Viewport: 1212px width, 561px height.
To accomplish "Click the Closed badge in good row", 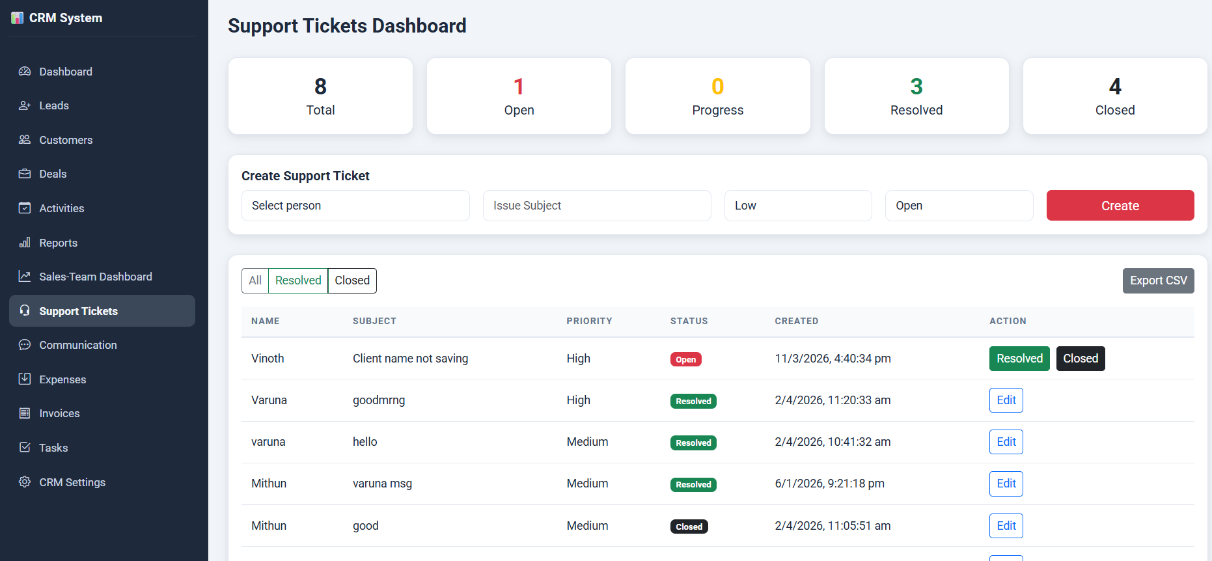I will (x=689, y=527).
